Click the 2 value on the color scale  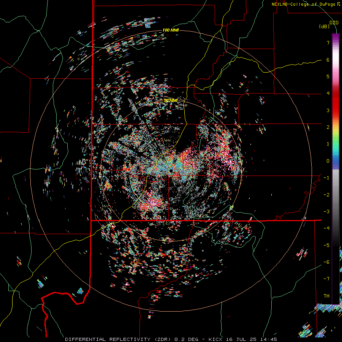pyautogui.click(x=328, y=127)
